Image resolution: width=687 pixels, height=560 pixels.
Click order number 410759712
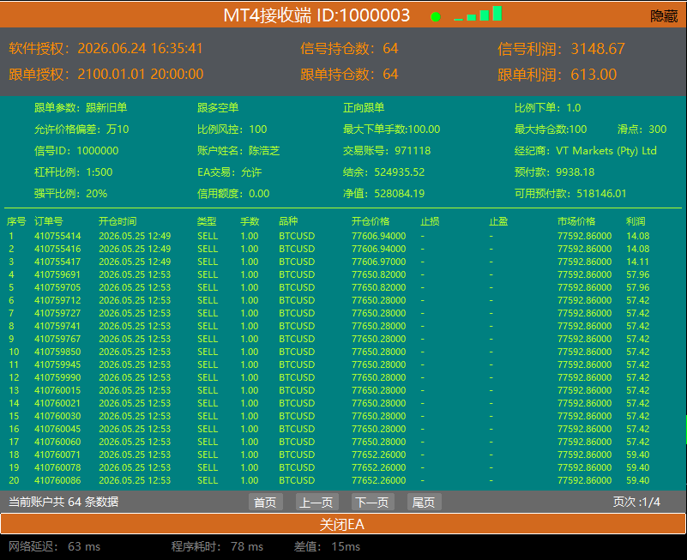pos(57,300)
